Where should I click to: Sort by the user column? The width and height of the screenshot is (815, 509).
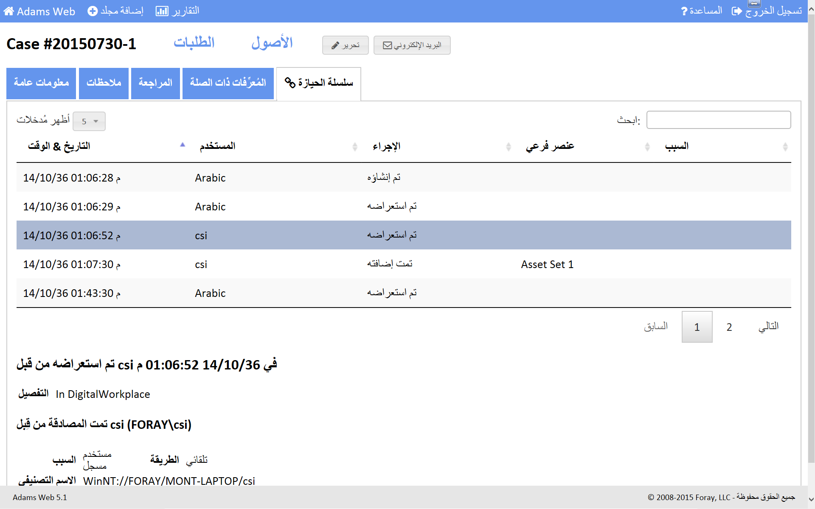(218, 146)
